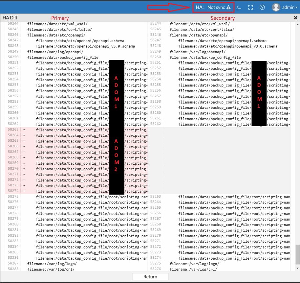300x283 pixels.
Task: Click the Return button
Action: coord(150,277)
